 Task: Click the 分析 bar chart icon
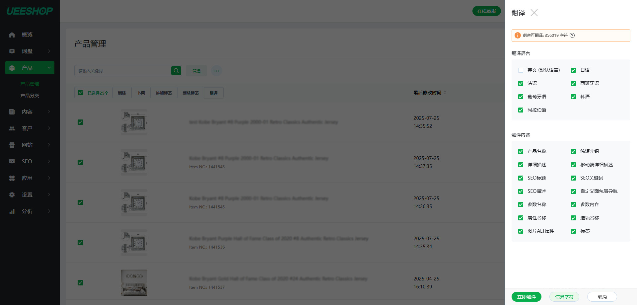pyautogui.click(x=12, y=211)
